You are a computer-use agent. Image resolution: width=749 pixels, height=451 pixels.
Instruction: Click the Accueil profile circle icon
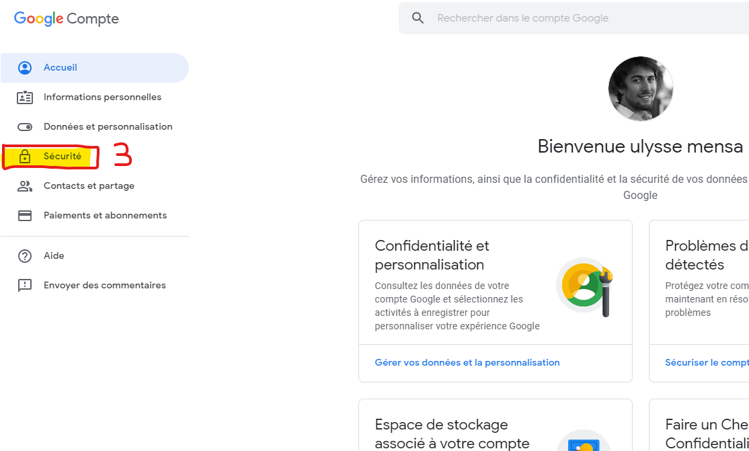(25, 68)
